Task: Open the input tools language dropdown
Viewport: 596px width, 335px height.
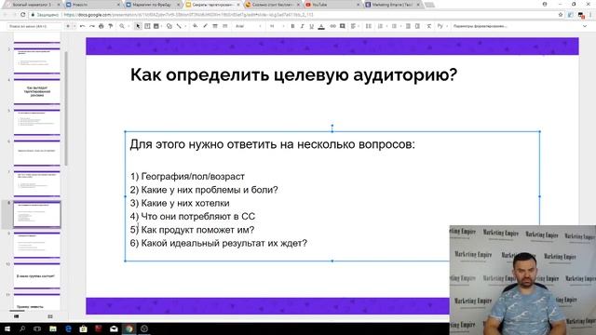Action: [441, 26]
